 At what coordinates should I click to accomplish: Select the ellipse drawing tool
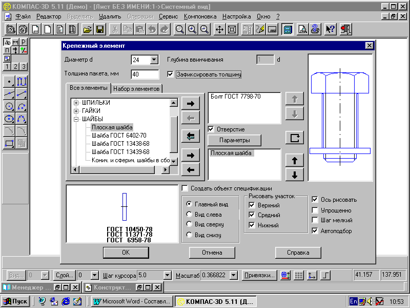(9, 119)
